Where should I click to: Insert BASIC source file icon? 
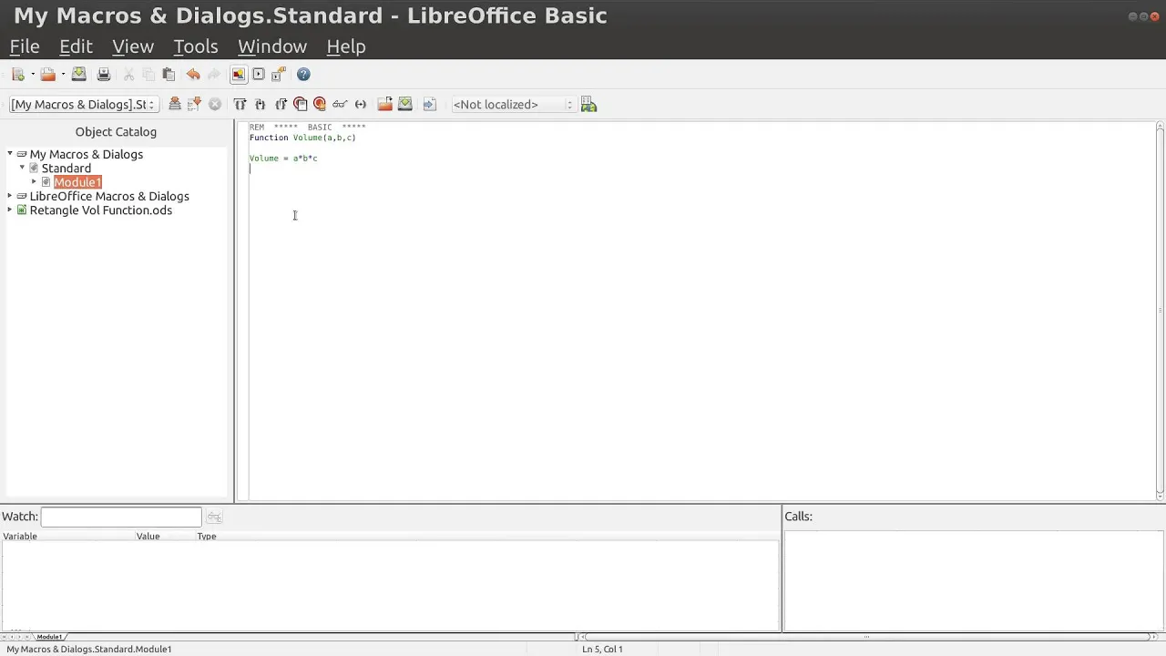tap(384, 105)
